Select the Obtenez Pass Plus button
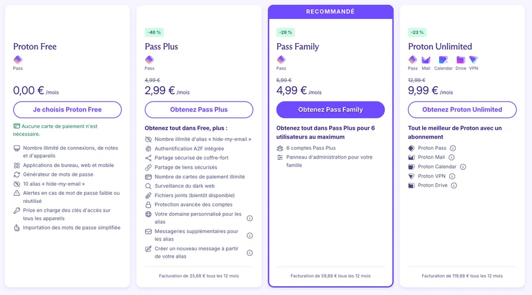 pos(199,110)
